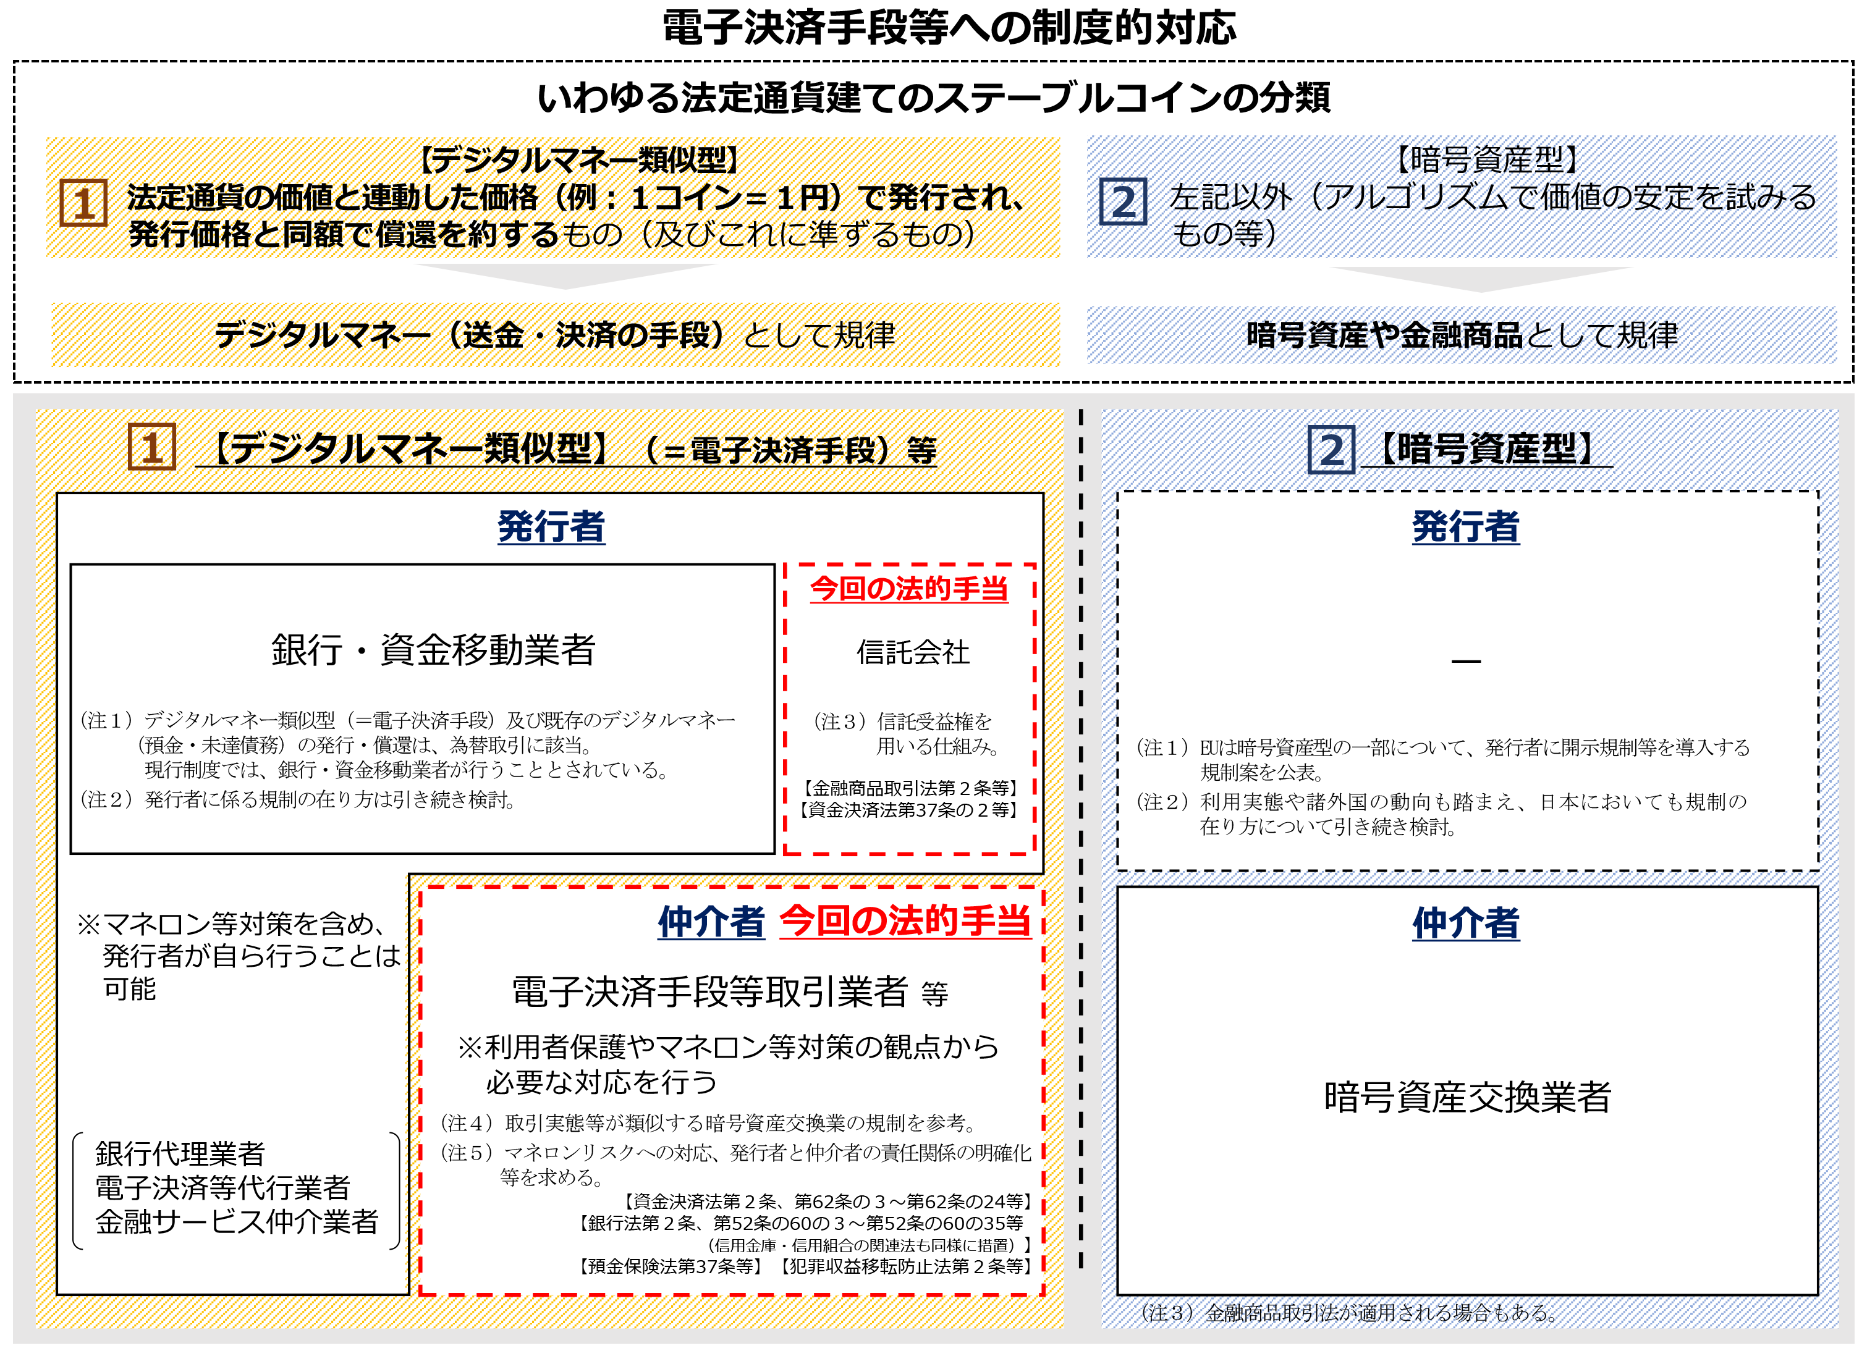Click red 今回の法的手当 above 信託会社
The height and width of the screenshot is (1351, 1875).
click(x=908, y=589)
